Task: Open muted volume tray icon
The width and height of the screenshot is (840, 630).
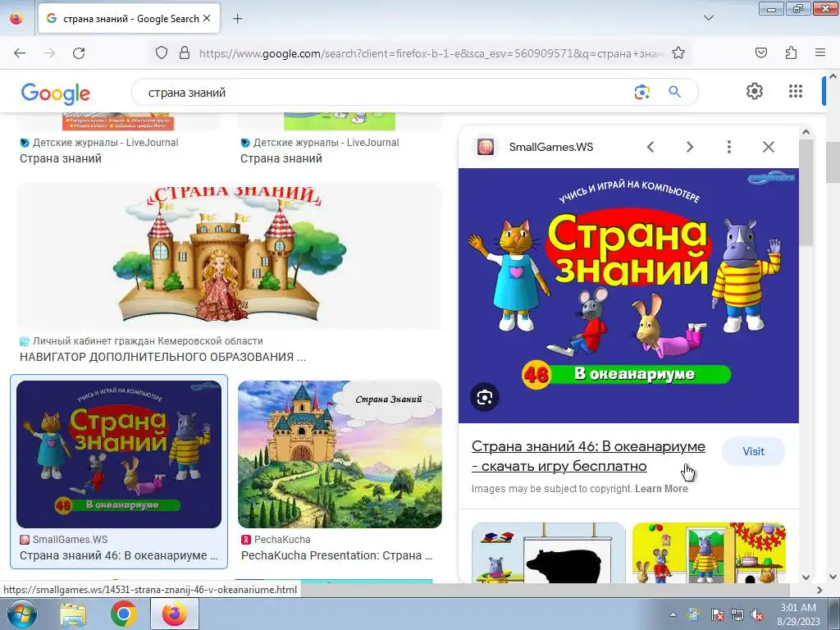Action: click(x=757, y=614)
